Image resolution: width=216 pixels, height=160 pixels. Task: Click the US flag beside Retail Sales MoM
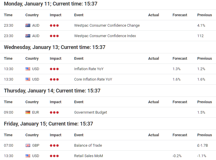click(28, 156)
